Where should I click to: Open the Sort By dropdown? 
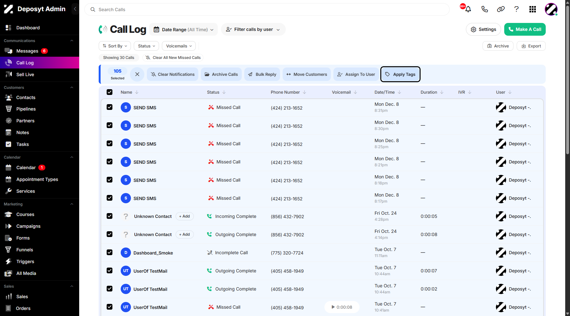tap(115, 46)
